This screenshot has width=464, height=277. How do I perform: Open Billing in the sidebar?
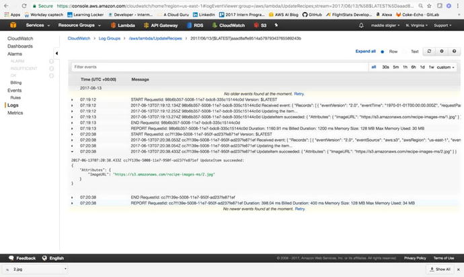16,82
